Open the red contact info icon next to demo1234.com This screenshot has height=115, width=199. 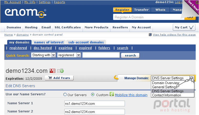point(52,71)
